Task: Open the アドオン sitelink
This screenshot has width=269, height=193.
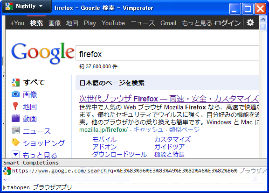Action: (x=104, y=147)
